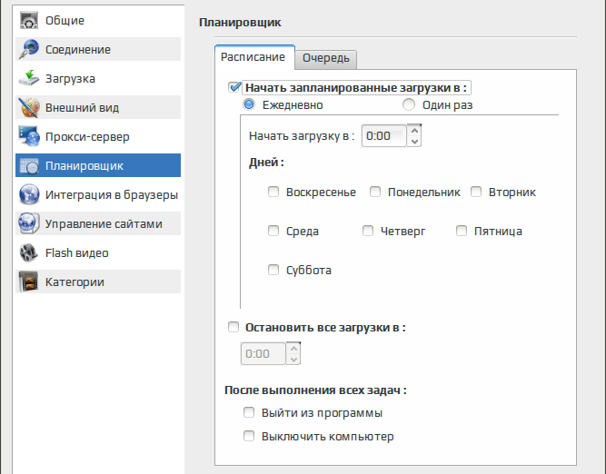Open Управление сайтами section
Viewport: 606px width, 474px height.
click(98, 223)
